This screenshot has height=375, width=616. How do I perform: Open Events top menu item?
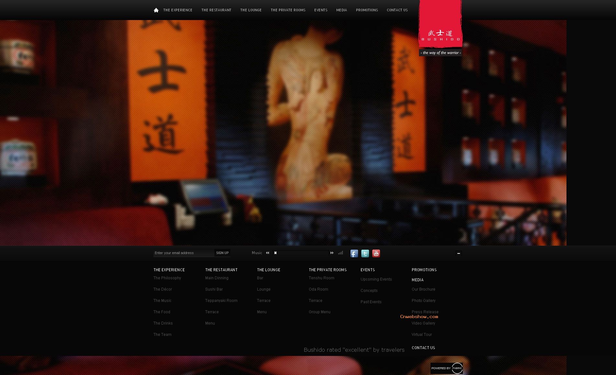click(x=321, y=10)
